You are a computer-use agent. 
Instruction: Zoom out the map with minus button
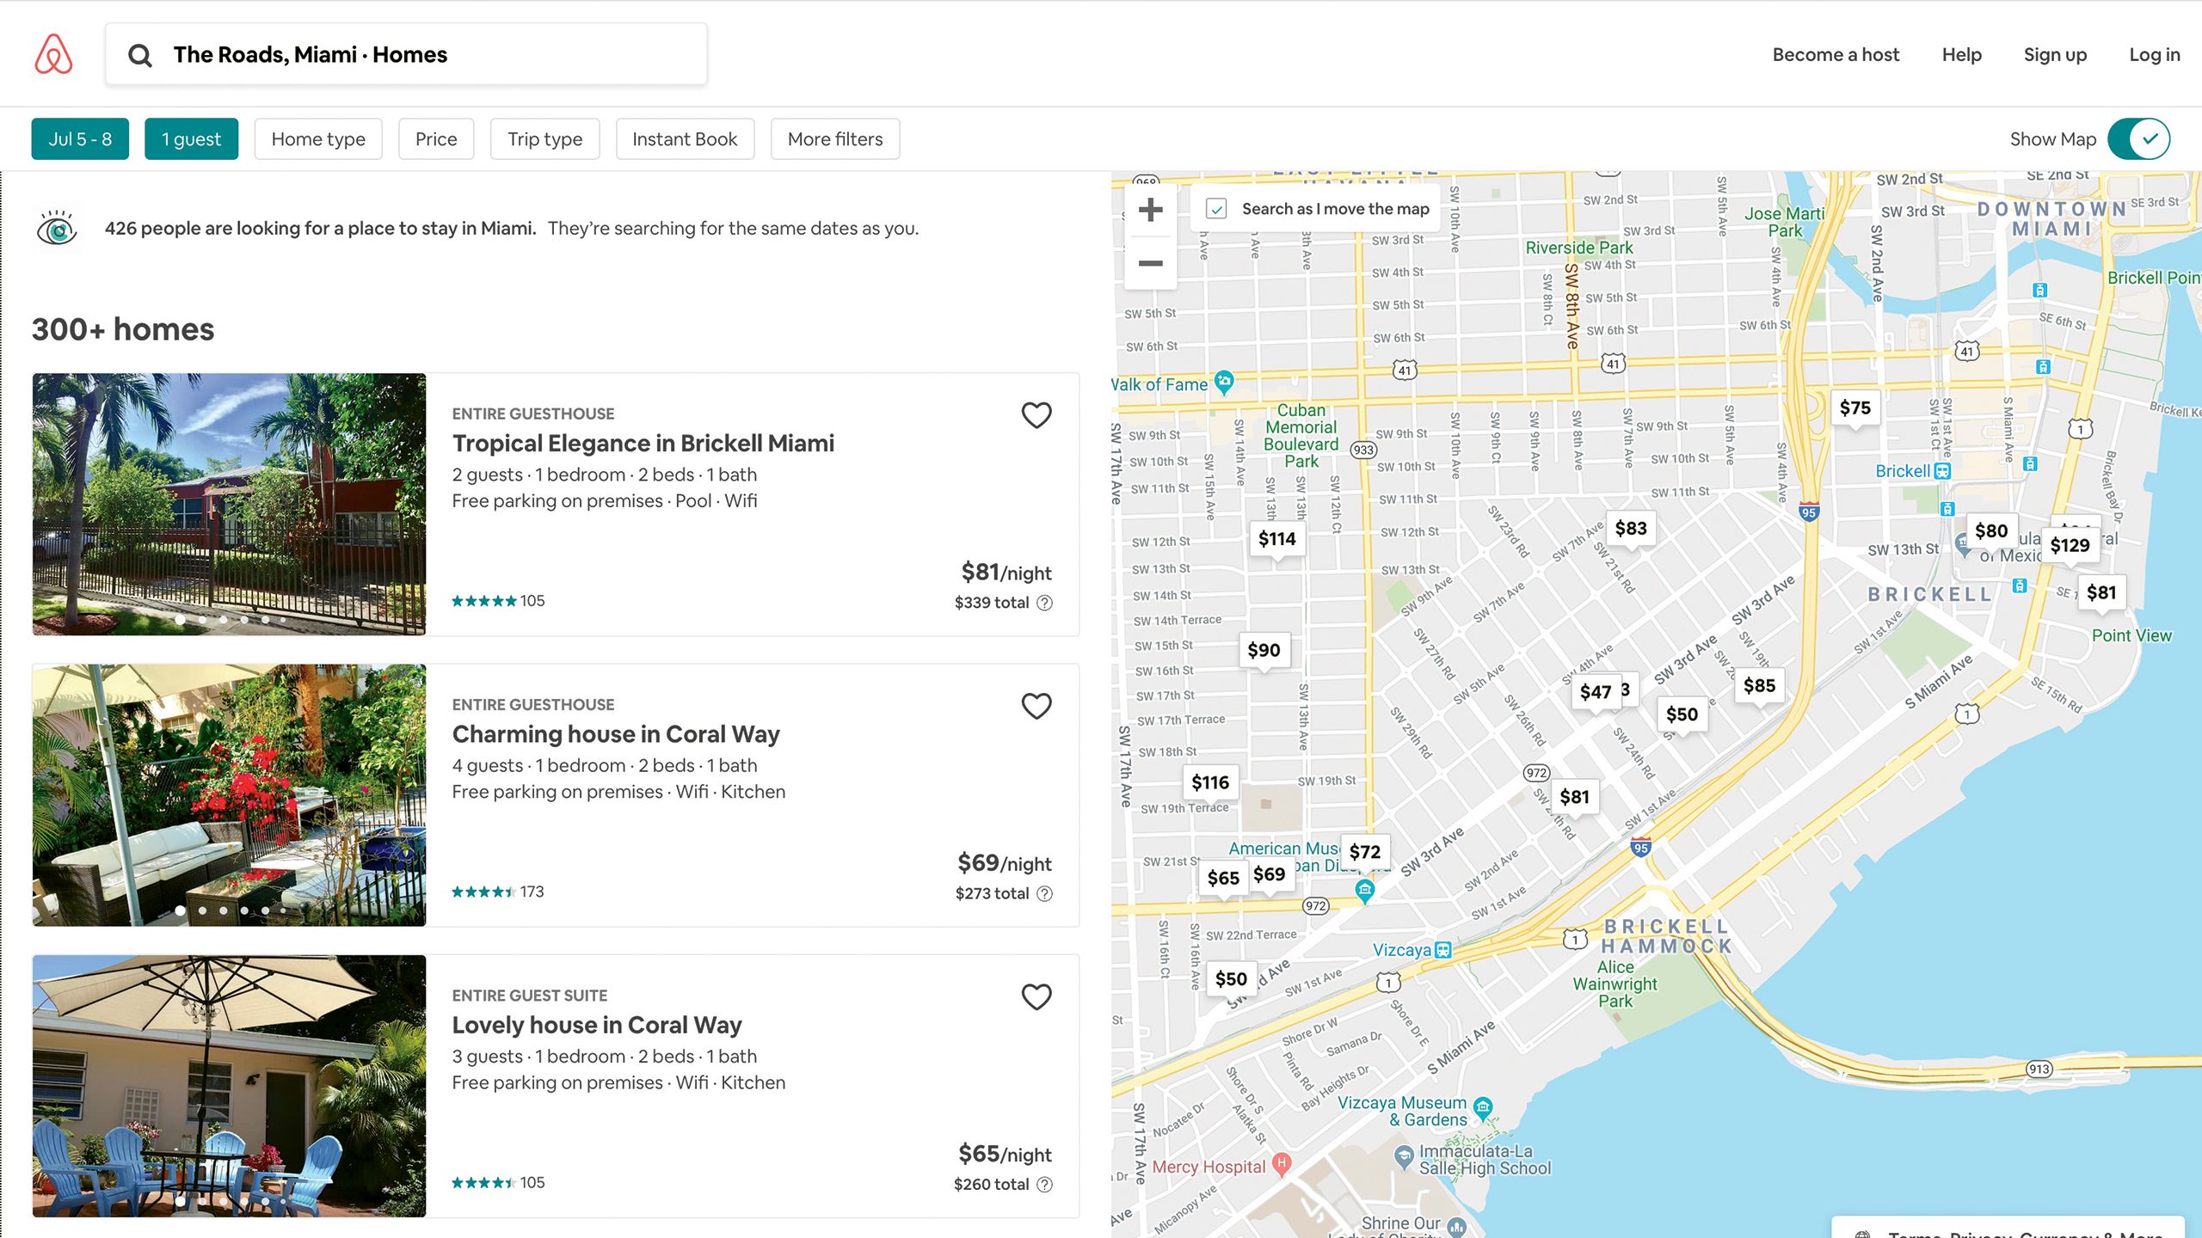pyautogui.click(x=1151, y=263)
